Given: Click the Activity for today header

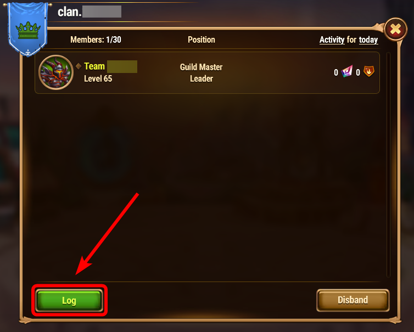Looking at the screenshot, I should click(349, 40).
